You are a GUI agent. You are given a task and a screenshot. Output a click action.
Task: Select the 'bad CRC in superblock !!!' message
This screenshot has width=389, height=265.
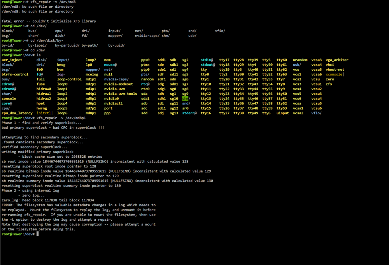[x=79, y=127]
